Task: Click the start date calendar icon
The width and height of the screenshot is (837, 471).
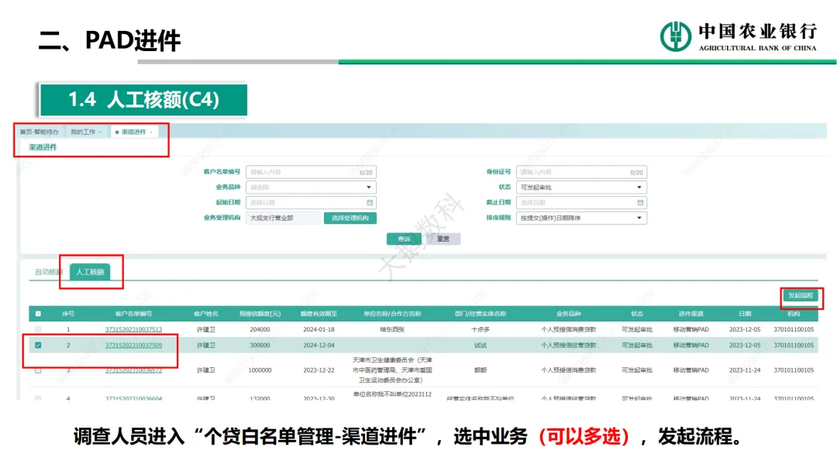Action: [x=369, y=203]
